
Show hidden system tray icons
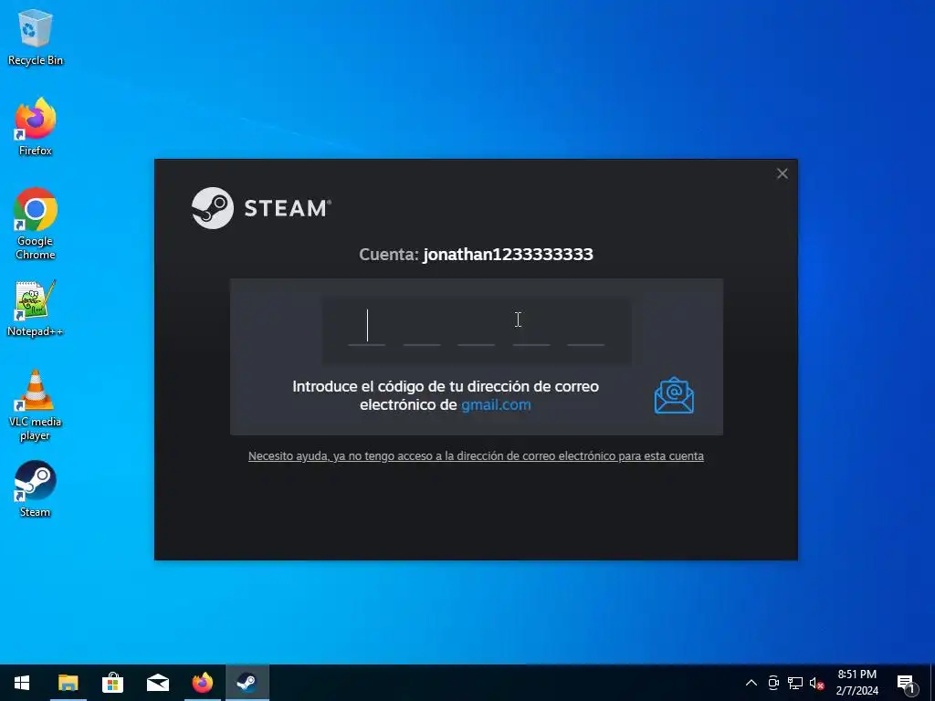[751, 683]
